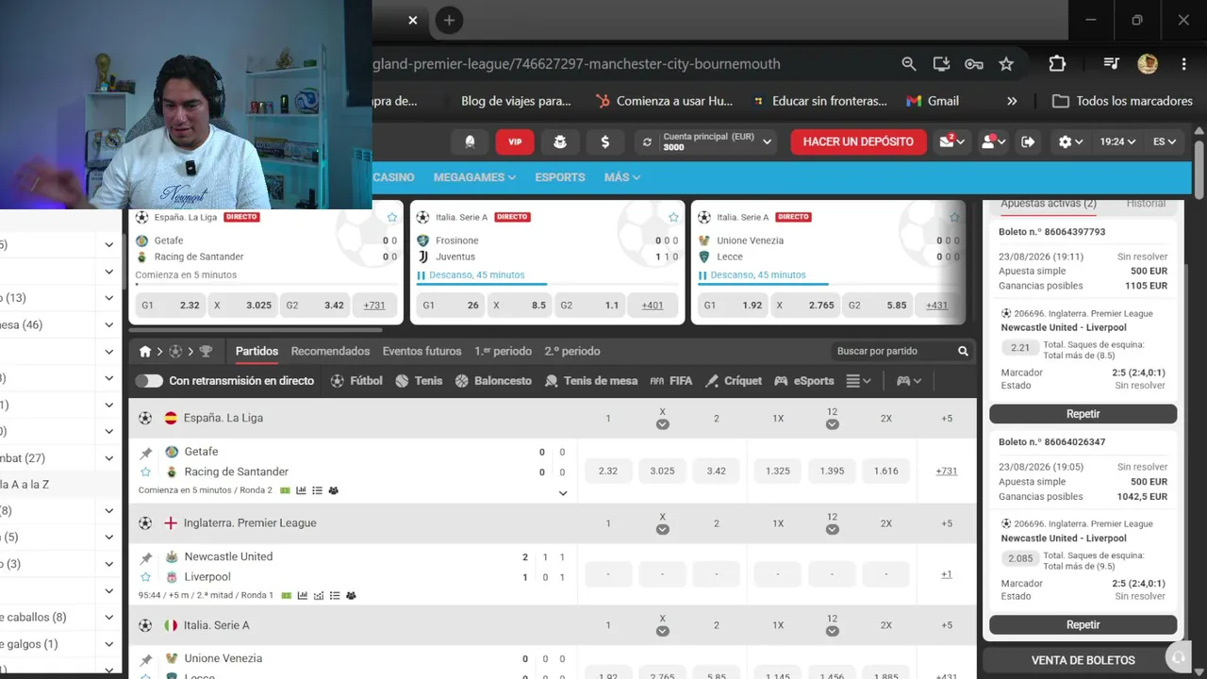This screenshot has height=679, width=1207.
Task: Open the MÁS dropdown menu
Action: pyautogui.click(x=622, y=177)
